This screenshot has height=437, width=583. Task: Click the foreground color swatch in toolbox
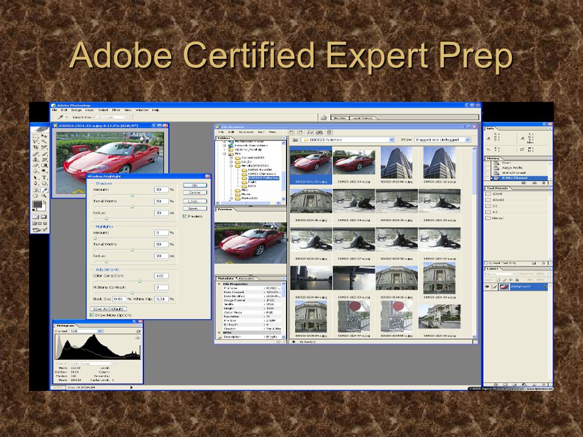[x=37, y=205]
